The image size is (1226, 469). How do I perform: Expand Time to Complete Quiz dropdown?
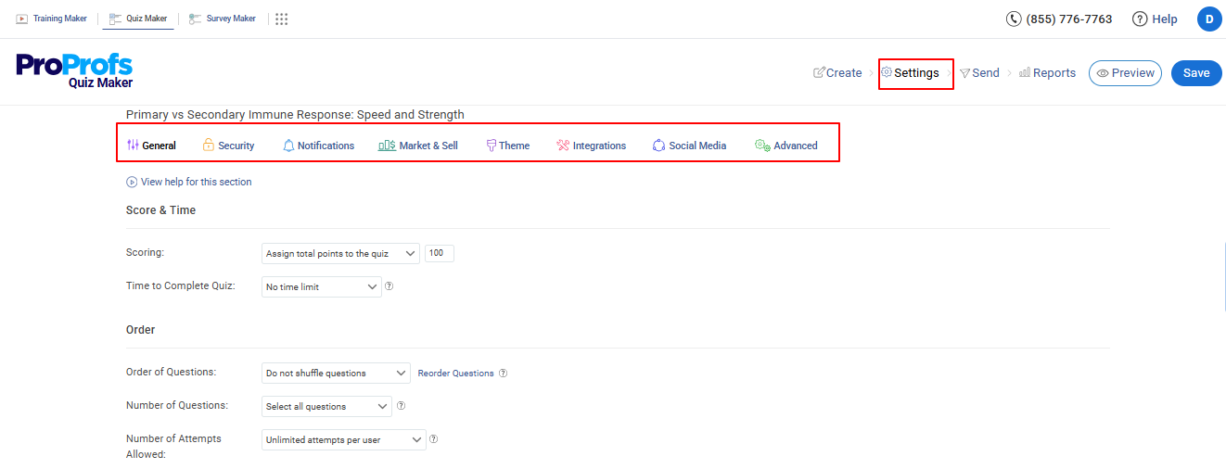click(x=322, y=286)
